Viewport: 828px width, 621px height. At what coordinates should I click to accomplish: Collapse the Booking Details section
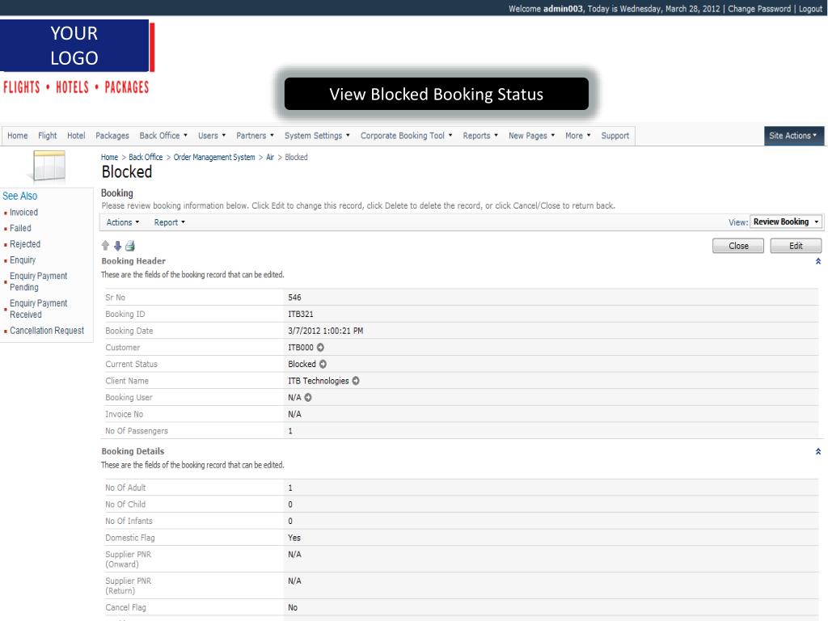click(x=818, y=451)
